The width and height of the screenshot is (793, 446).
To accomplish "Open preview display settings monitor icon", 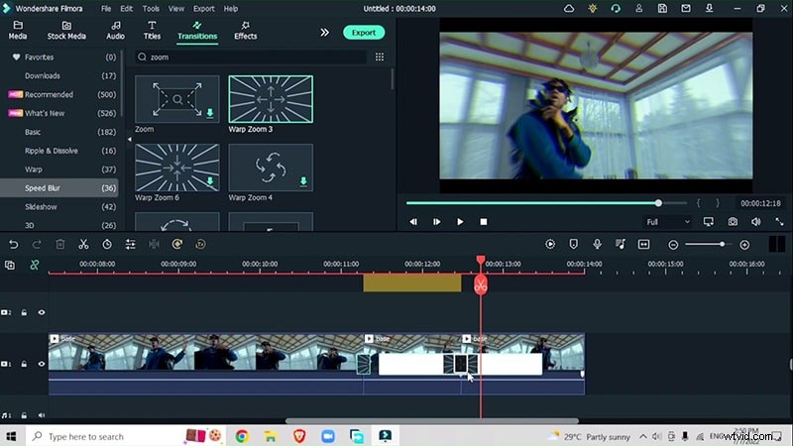I will coord(708,222).
